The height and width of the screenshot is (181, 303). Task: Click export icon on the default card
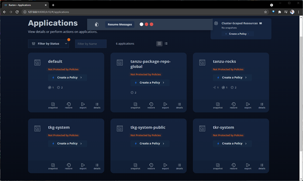coord(83,106)
